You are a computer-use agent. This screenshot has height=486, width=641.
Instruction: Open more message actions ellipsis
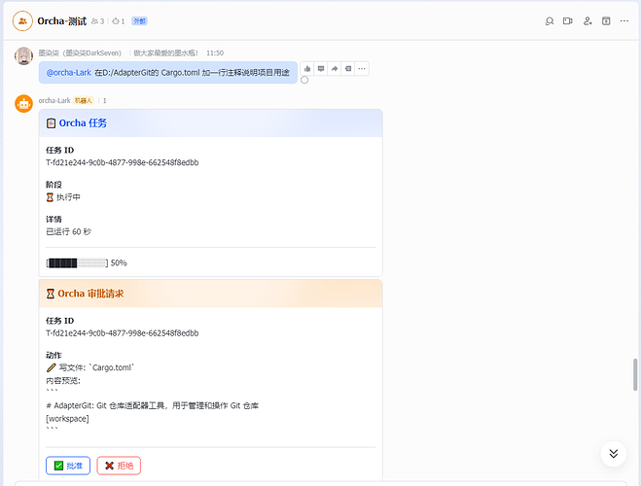coord(362,69)
